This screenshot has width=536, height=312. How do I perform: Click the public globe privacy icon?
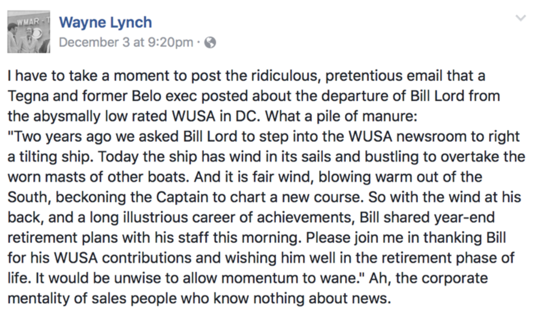click(x=210, y=42)
